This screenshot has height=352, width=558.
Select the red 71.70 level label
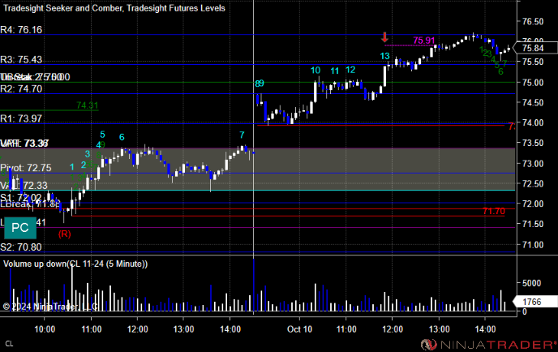[494, 211]
